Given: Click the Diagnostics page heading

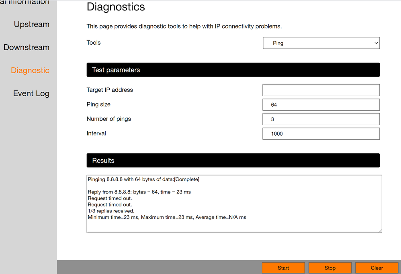Looking at the screenshot, I should tap(116, 7).
